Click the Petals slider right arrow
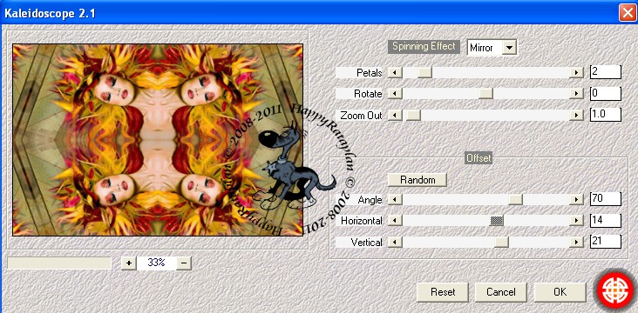 (576, 73)
